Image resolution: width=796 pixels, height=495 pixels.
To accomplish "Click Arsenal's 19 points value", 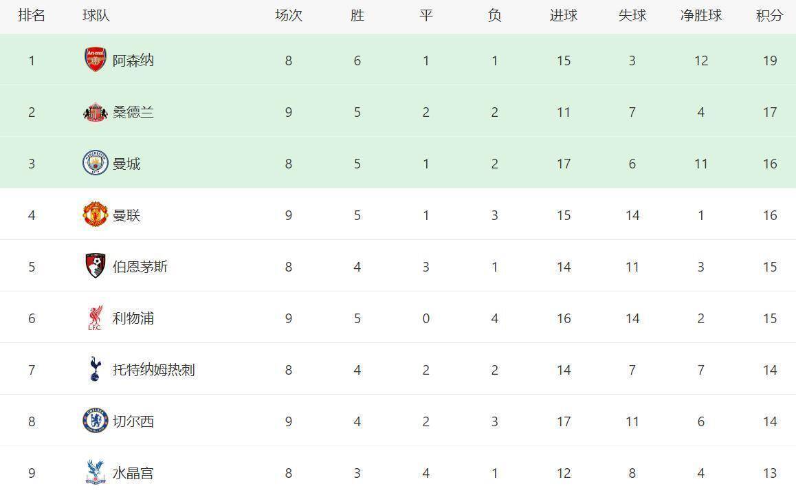I will pos(769,60).
